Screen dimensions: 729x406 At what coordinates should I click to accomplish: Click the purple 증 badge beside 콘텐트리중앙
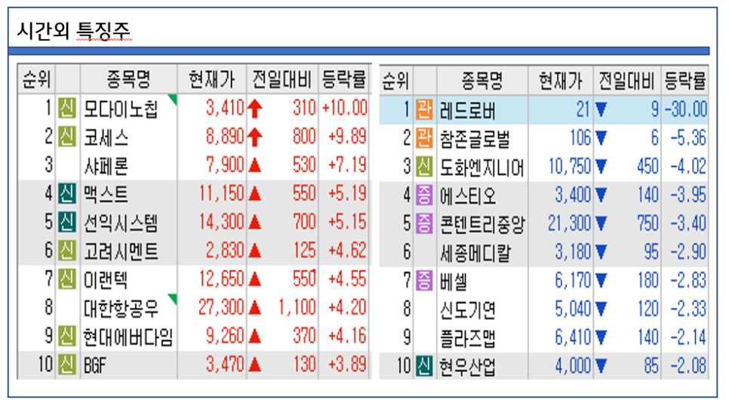(424, 223)
